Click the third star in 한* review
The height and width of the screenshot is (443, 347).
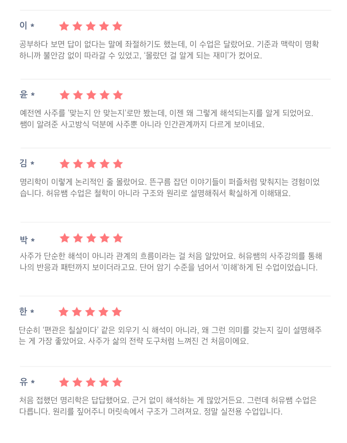[x=90, y=312]
